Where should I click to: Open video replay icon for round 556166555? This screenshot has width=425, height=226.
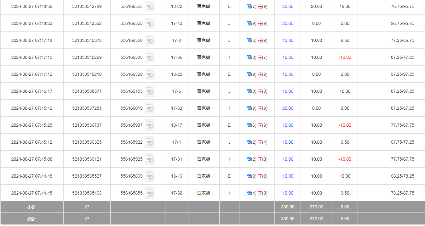(150, 7)
